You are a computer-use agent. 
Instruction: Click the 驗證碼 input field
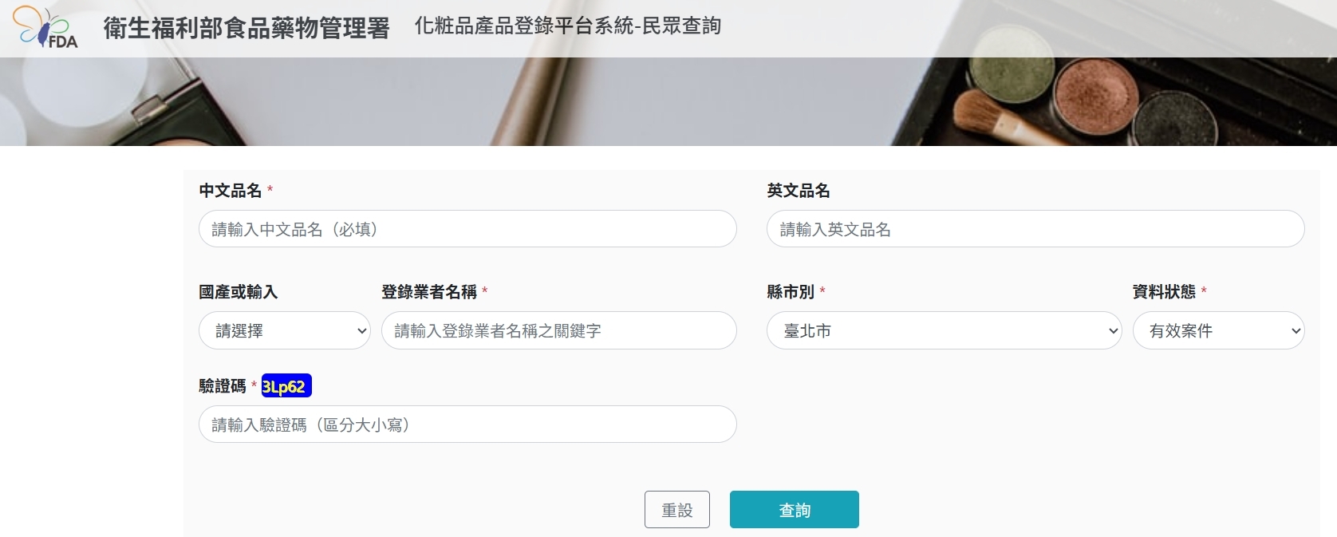467,424
